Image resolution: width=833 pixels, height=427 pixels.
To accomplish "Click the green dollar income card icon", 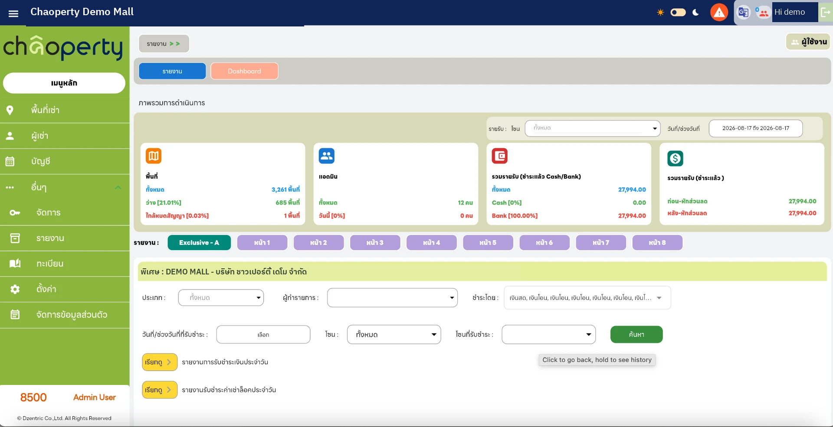I will click(x=676, y=159).
